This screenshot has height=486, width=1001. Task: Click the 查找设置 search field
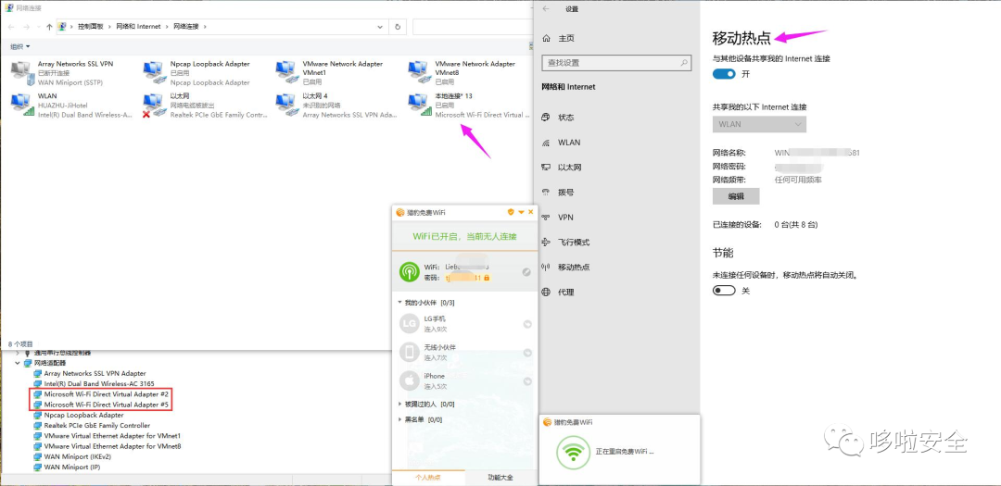616,63
